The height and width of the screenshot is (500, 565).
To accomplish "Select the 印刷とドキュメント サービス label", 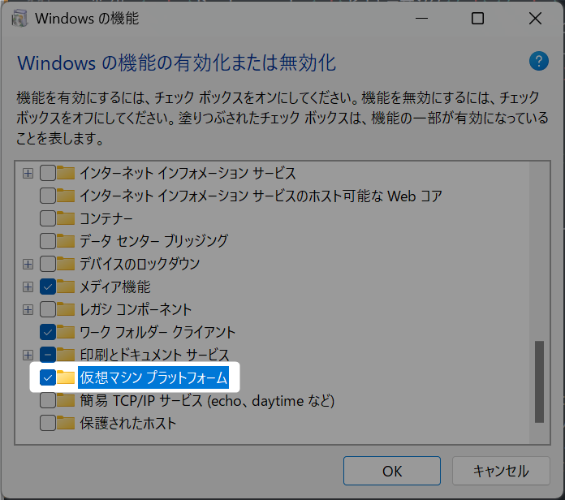I will 154,355.
